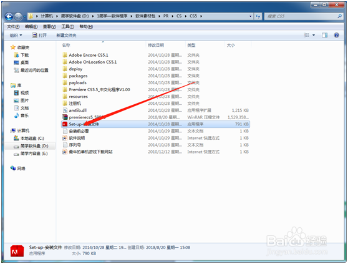Expand breadcrumb arrow after CS

coord(185,16)
